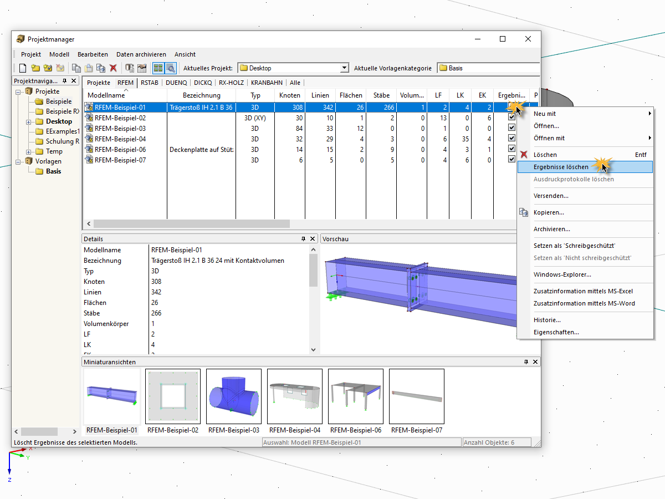The height and width of the screenshot is (499, 665).
Task: Click the model icon of RFEM-Beispiel-03 row
Action: 89,129
